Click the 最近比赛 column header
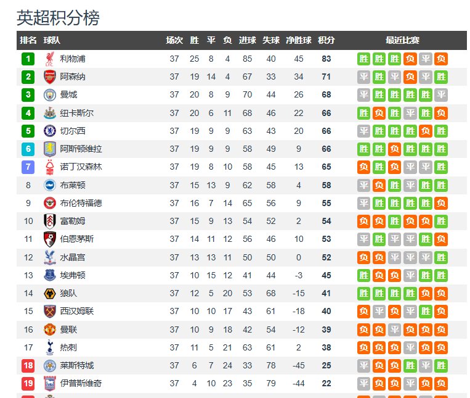Screen dimensions: 470x398 pyautogui.click(x=402, y=41)
